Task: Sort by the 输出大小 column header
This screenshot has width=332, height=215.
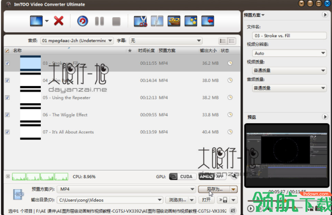Action: [x=208, y=51]
